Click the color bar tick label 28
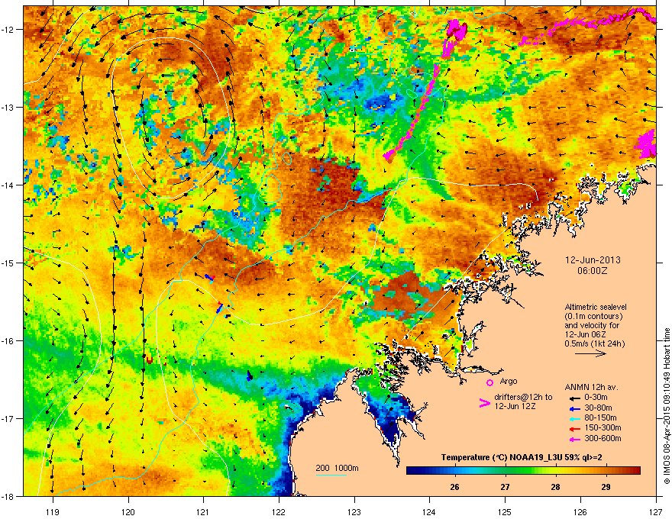Image resolution: width=672 pixels, height=519 pixels. pos(555,487)
